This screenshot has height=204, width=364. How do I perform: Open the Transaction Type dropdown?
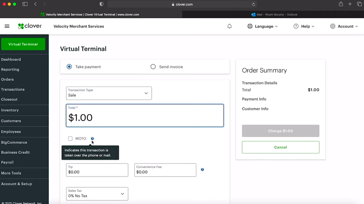point(109,93)
